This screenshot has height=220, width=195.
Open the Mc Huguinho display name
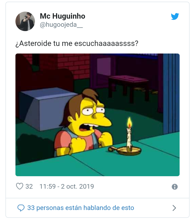[x=63, y=16]
